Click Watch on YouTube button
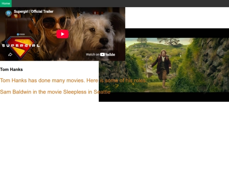Viewport: 229px width, 172px height. [x=101, y=54]
